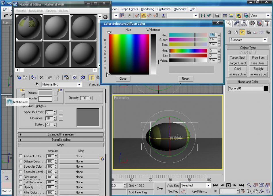Toggle the AutoGrid checkbox
Screen dimensions: 273x196
pos(256,52)
